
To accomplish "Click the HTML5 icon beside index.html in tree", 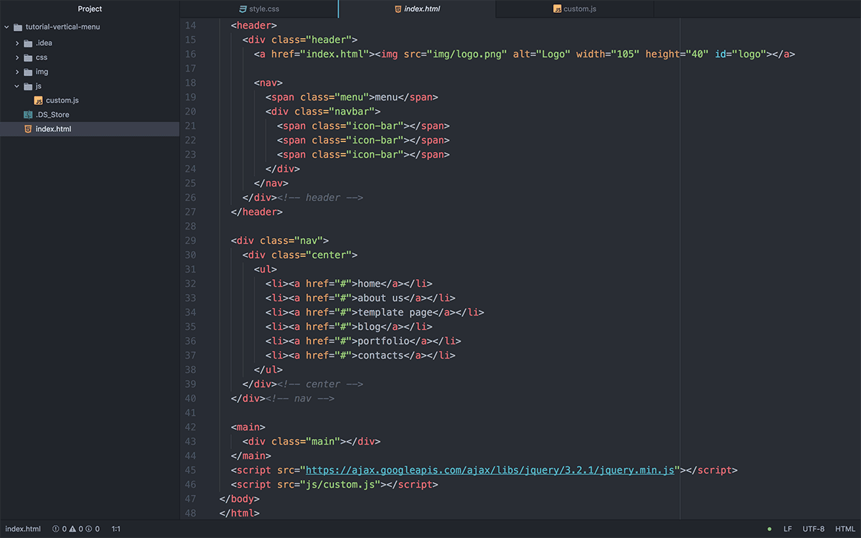I will point(28,129).
